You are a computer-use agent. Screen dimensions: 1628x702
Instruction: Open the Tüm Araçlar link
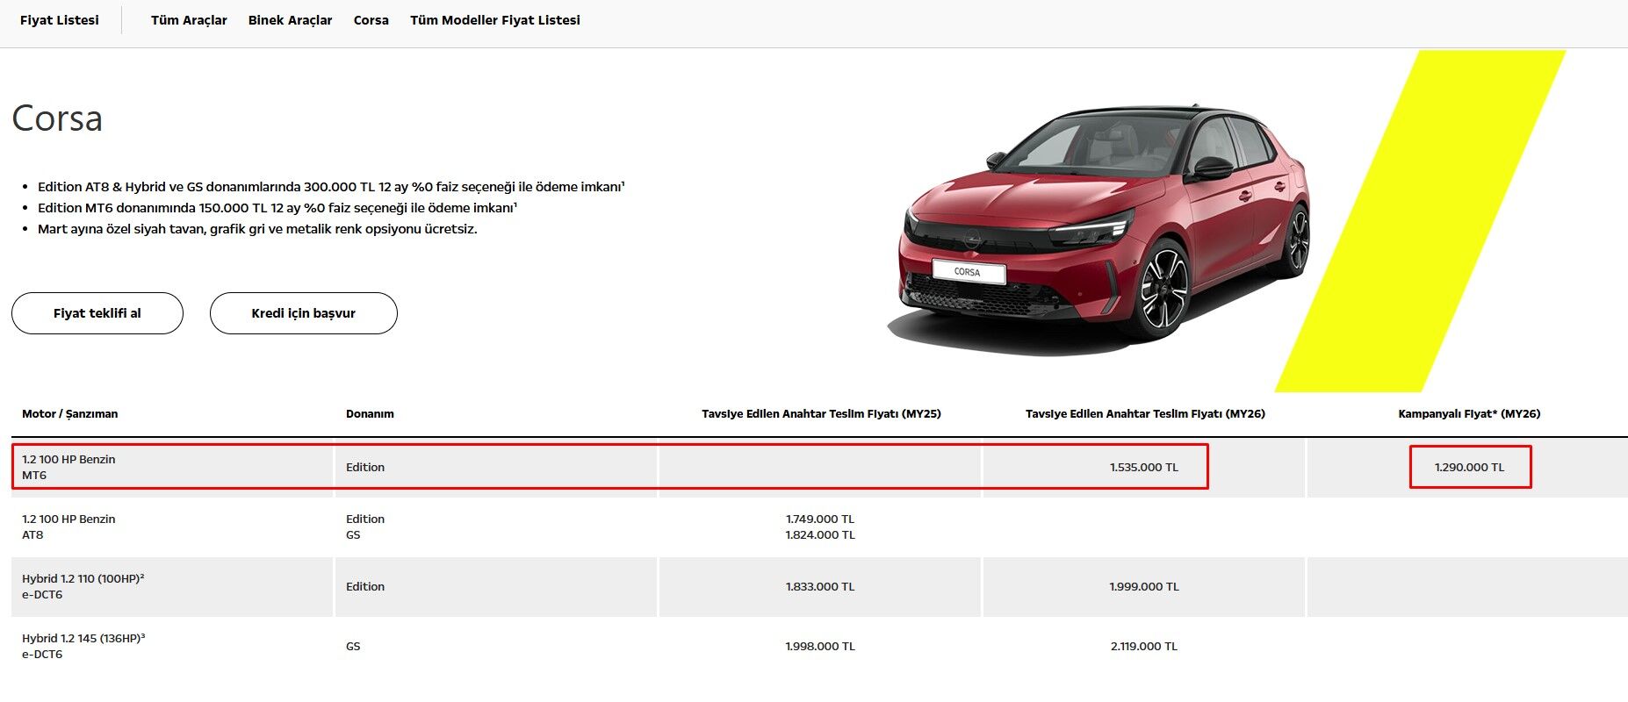(x=189, y=20)
